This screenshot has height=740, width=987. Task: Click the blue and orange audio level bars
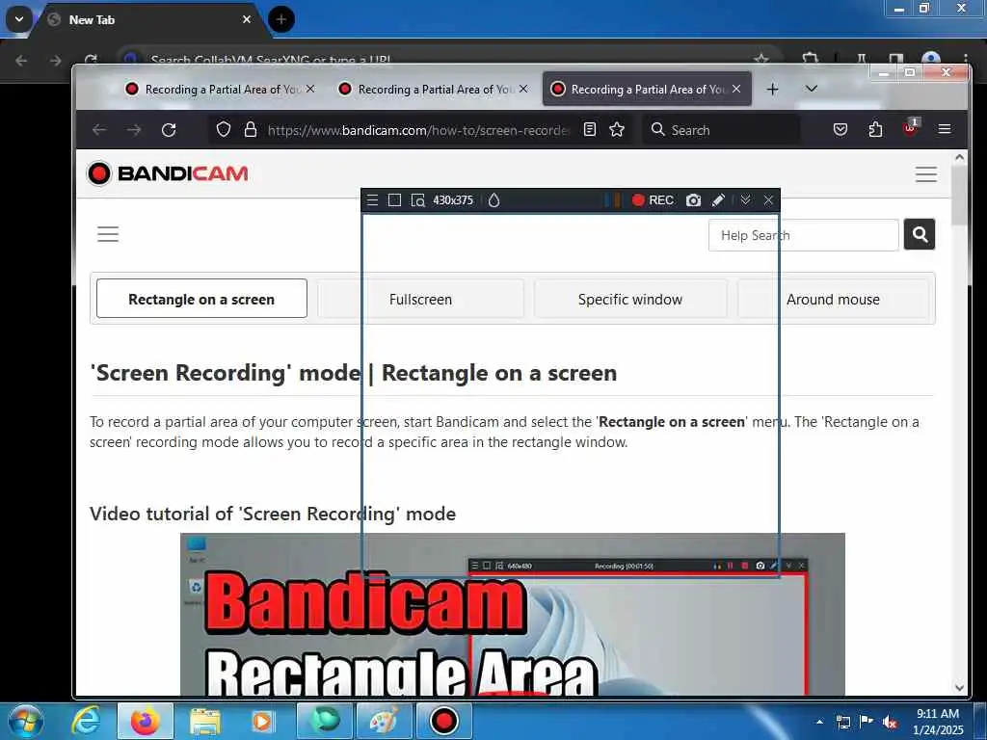click(x=612, y=200)
